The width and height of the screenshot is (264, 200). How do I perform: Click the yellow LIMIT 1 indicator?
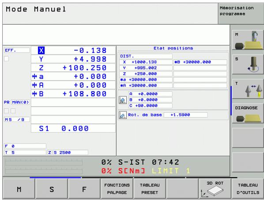[x=171, y=171]
